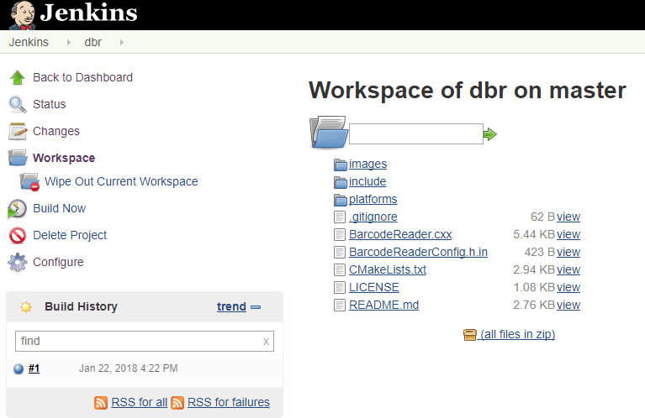Open Status via the magnifier icon

(x=18, y=105)
